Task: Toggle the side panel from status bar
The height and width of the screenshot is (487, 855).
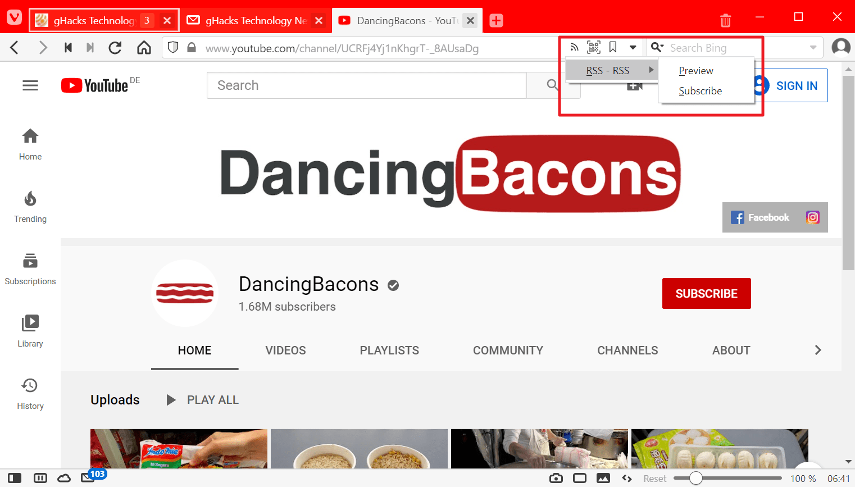Action: (x=15, y=478)
